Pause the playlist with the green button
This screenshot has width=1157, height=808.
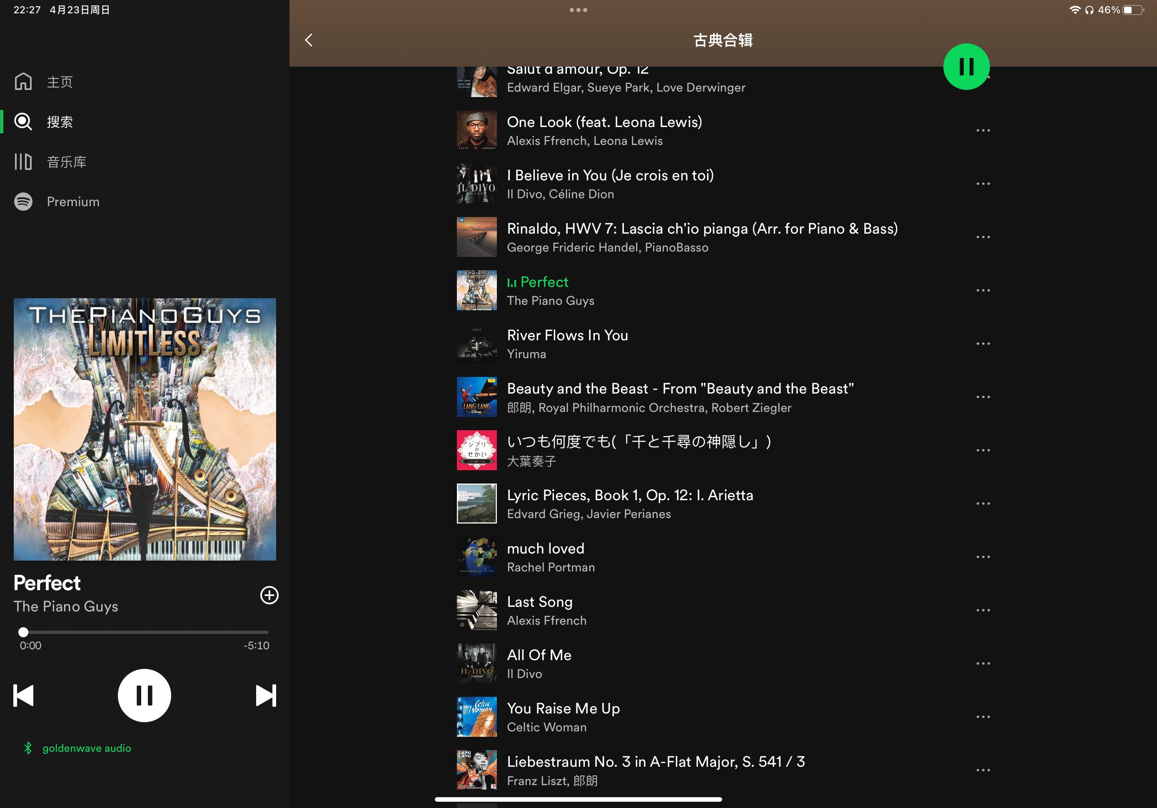tap(966, 67)
